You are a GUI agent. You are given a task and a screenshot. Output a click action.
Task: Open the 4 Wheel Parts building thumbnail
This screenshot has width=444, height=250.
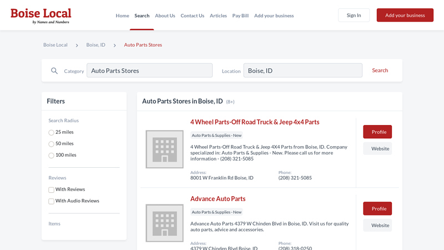164,149
